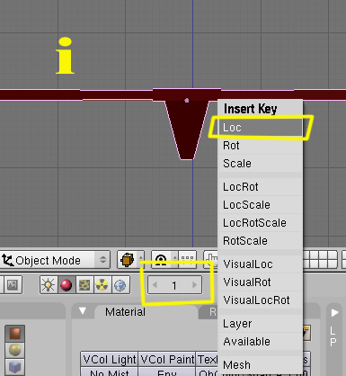Select the cube preview type icon
The height and width of the screenshot is (376, 346).
click(x=14, y=367)
